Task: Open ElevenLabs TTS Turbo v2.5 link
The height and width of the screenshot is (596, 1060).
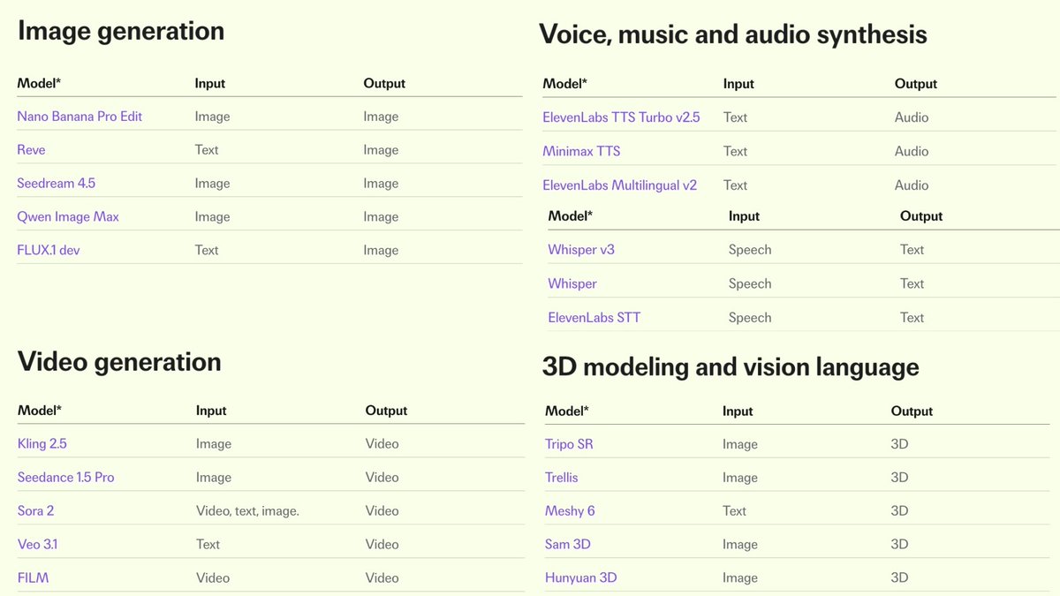Action: 621,117
